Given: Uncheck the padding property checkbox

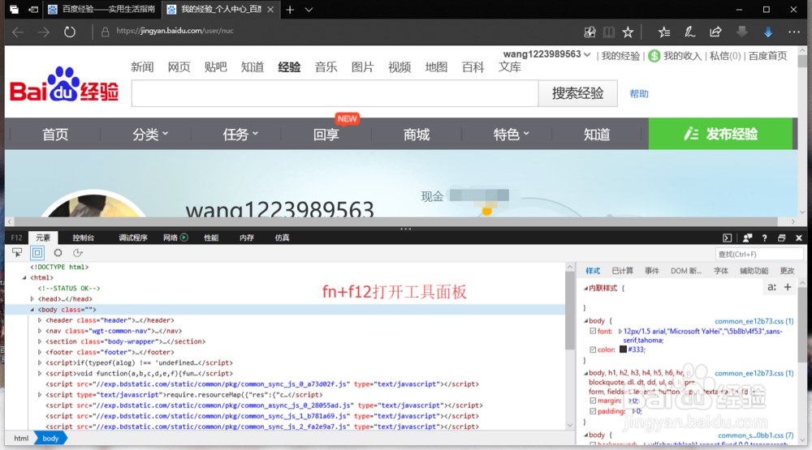Looking at the screenshot, I should [593, 411].
